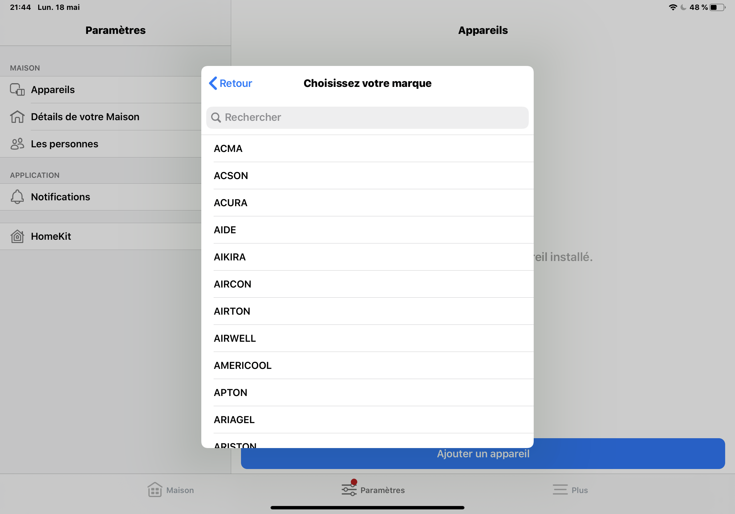Screen dimensions: 735x514
Task: Click the MAISON section header
Action: tap(25, 68)
